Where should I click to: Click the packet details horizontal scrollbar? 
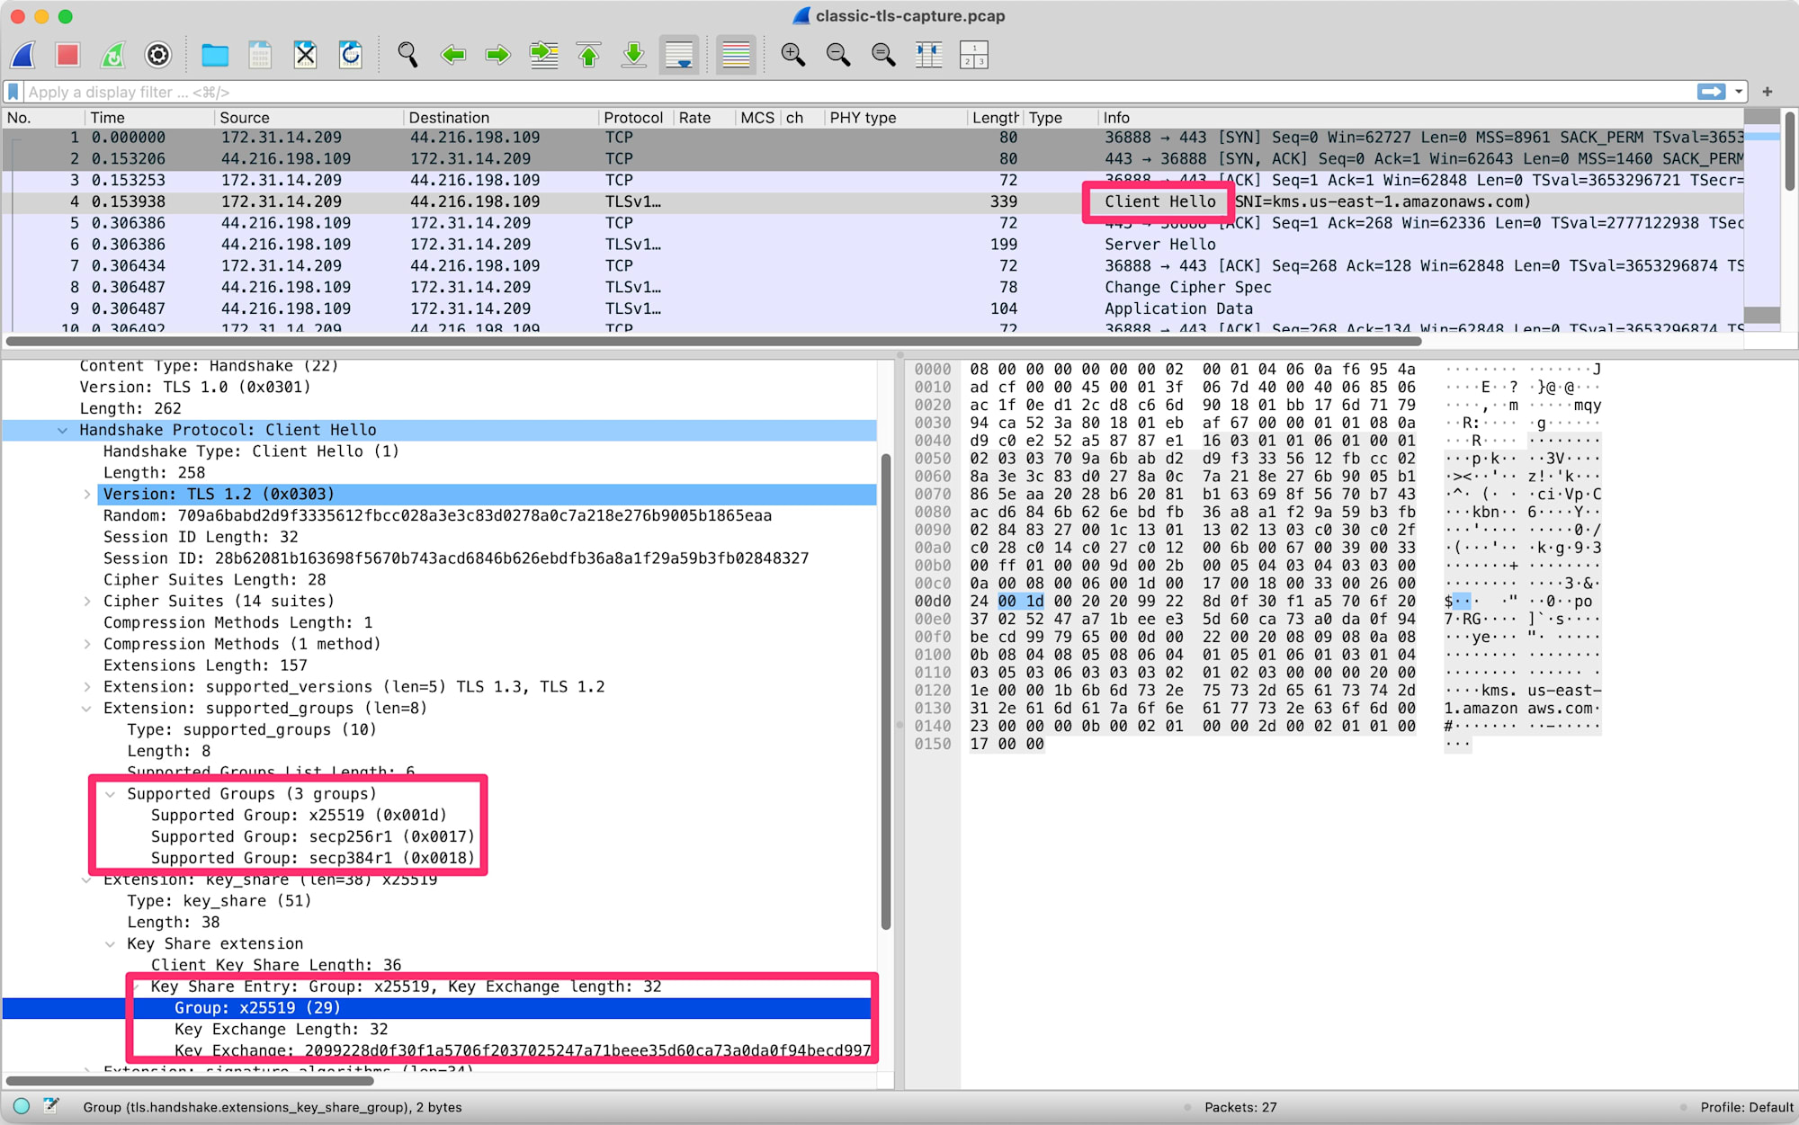pyautogui.click(x=189, y=1081)
